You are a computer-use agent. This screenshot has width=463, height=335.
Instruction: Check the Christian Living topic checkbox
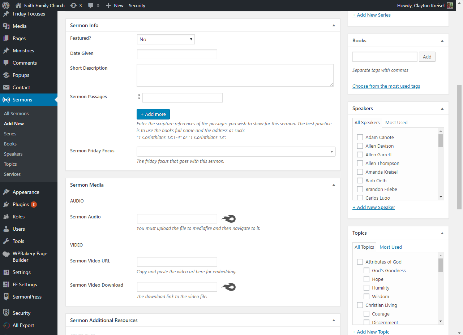coord(360,305)
